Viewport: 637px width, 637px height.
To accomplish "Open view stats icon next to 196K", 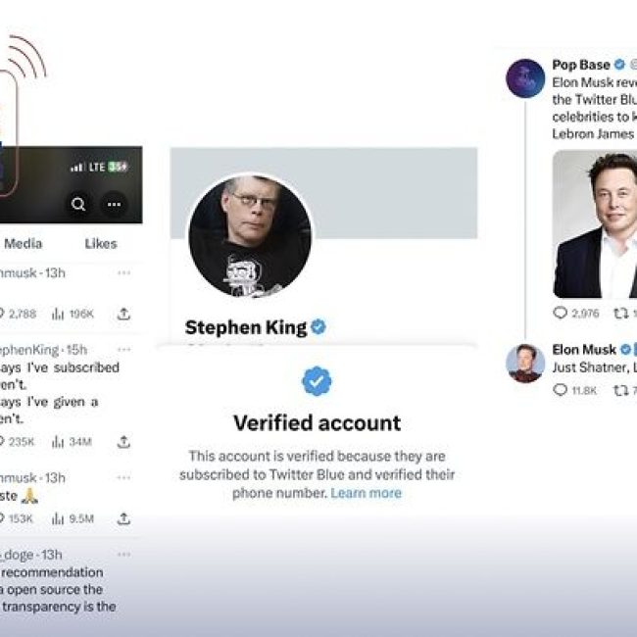I will [58, 314].
